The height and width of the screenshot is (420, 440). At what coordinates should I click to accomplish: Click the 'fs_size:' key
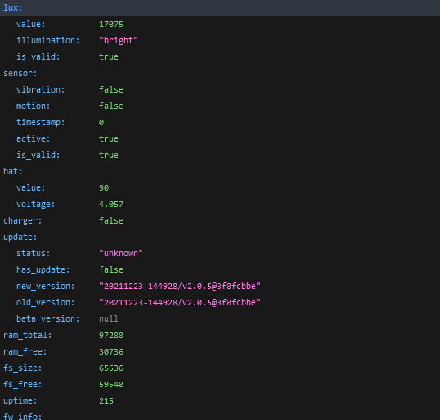click(22, 368)
